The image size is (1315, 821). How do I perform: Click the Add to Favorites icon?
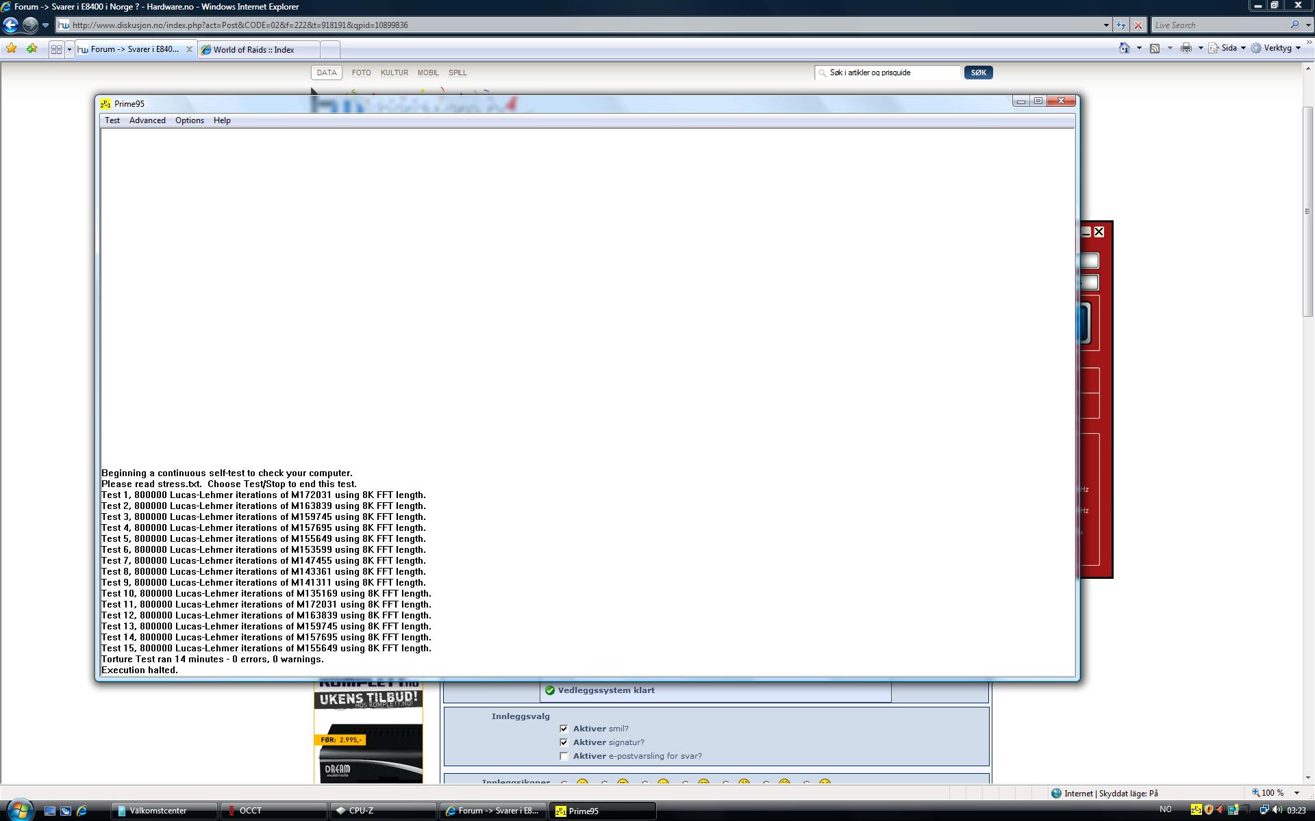32,49
